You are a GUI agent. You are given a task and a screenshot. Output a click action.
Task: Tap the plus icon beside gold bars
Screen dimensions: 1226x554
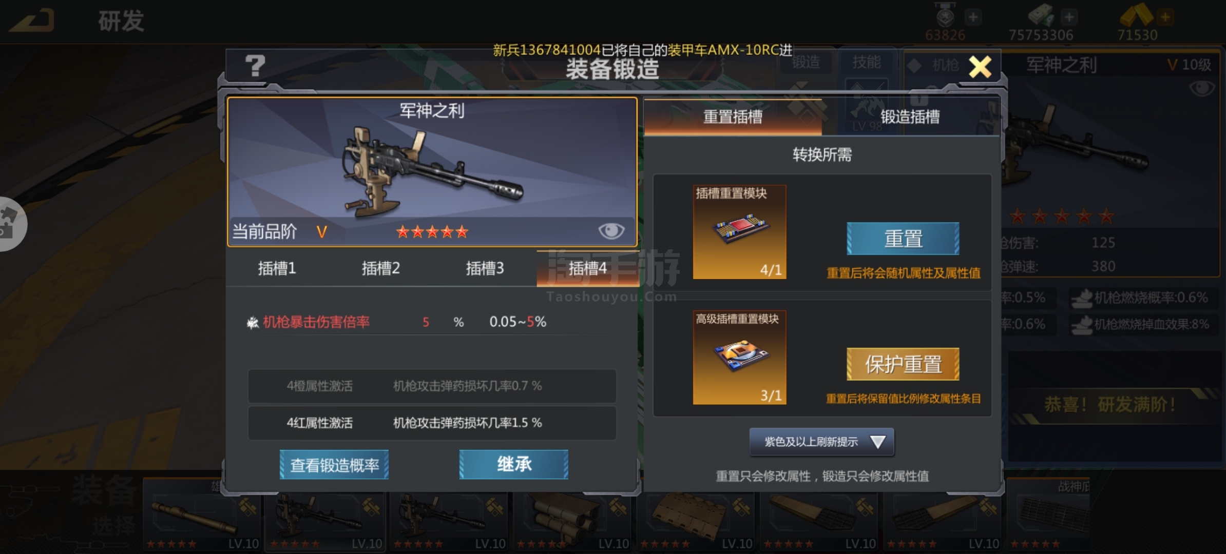1165,17
